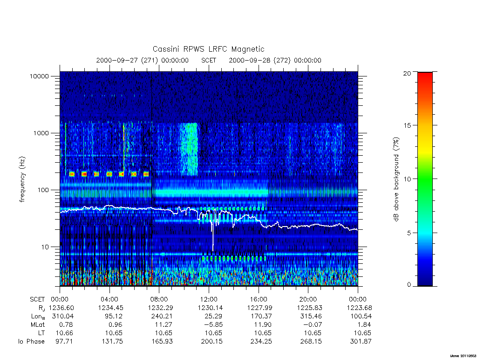
Task: Click the 04:00 SCET time label
Action: [109, 299]
